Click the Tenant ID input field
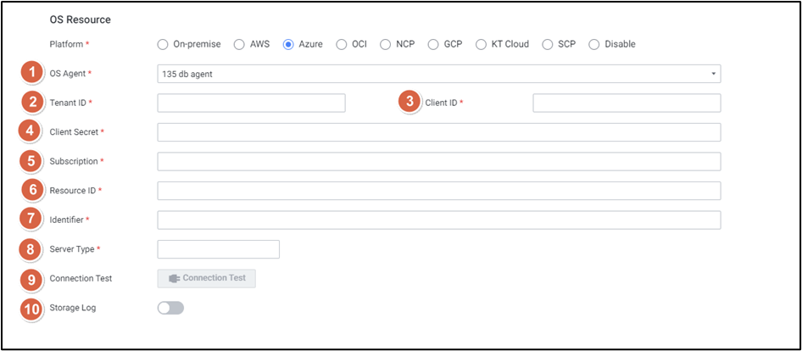Screen dimensions: 802x351 [251, 103]
